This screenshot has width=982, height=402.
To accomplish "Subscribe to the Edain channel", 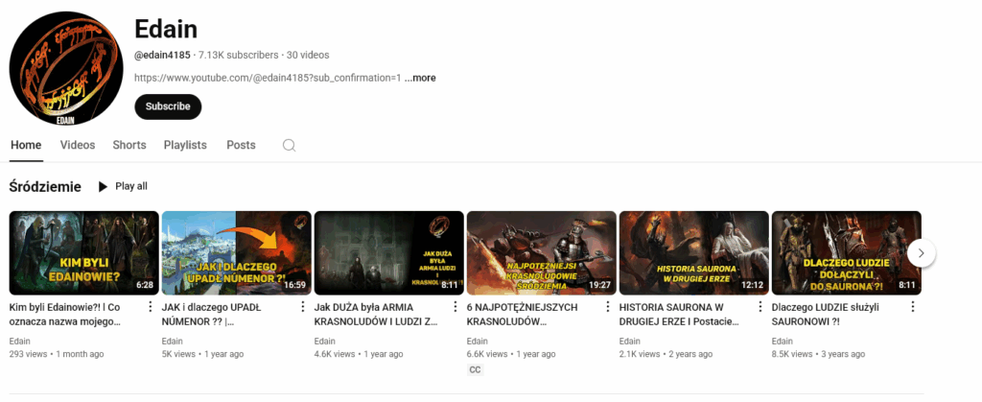I will [168, 106].
